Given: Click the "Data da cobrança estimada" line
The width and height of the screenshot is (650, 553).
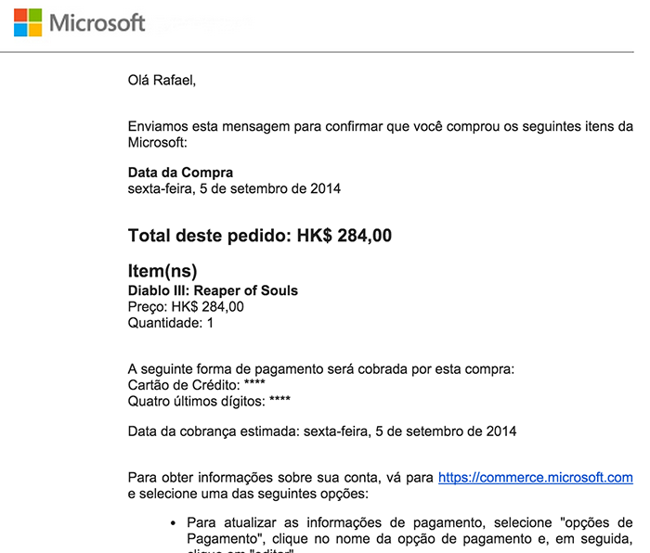Looking at the screenshot, I should [x=321, y=431].
